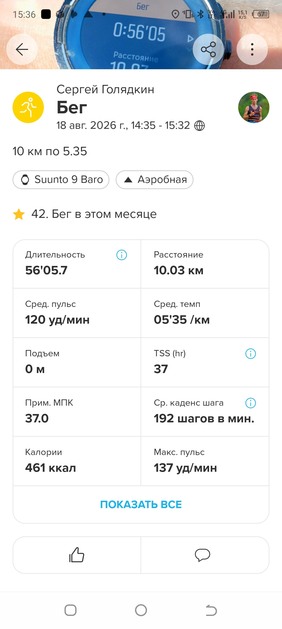The image size is (282, 629).
Task: Like the workout with thumbs-up
Action: point(77,555)
